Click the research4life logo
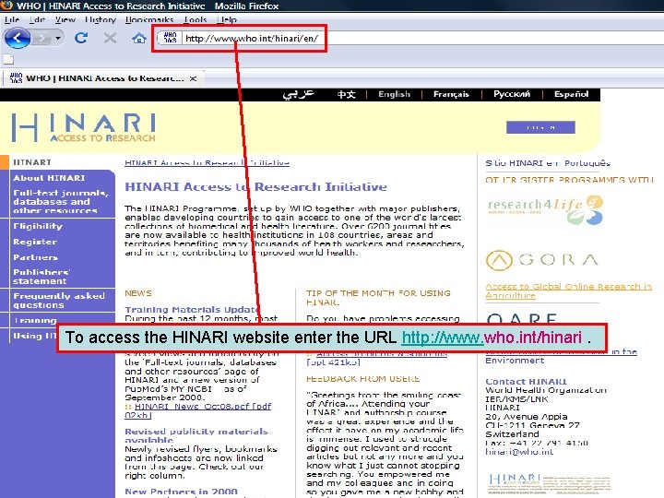This screenshot has width=664, height=498. (545, 209)
